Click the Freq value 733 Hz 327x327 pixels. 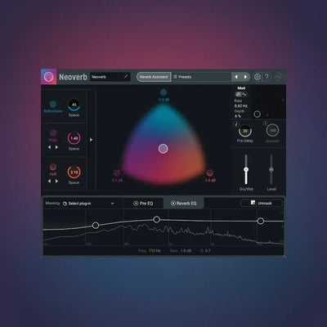[155, 250]
